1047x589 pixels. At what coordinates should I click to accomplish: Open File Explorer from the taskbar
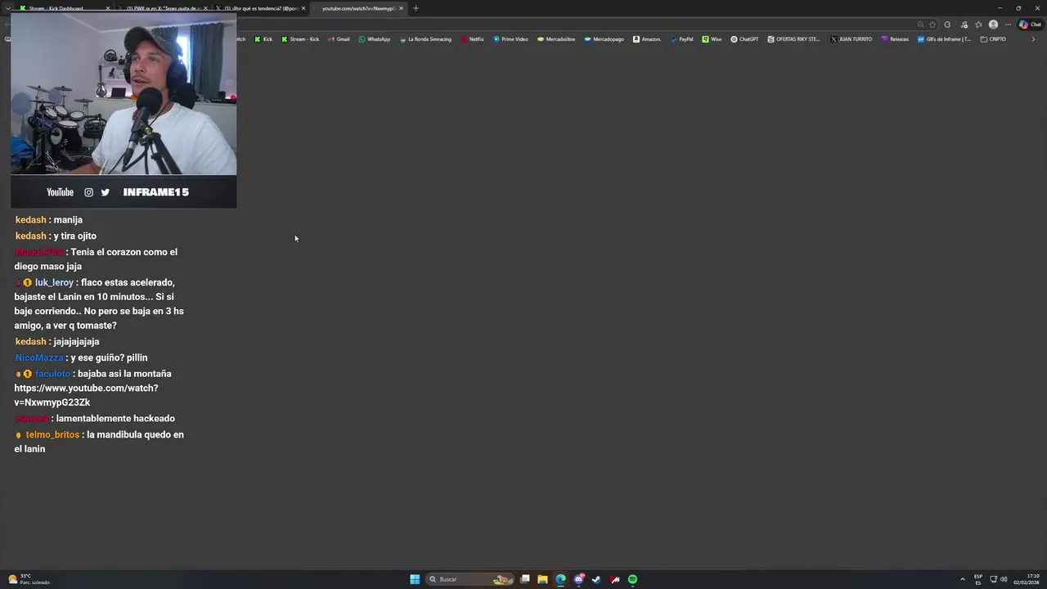(542, 579)
